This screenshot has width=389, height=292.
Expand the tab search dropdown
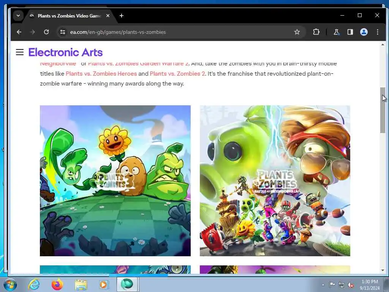[18, 16]
